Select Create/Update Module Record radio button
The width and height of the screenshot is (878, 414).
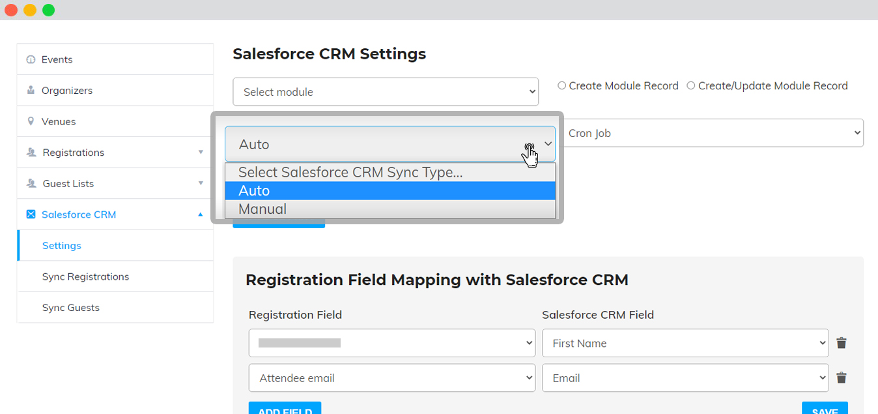coord(691,85)
